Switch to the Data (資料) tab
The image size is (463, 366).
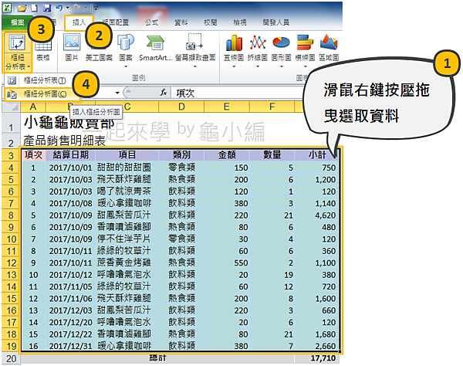point(181,22)
